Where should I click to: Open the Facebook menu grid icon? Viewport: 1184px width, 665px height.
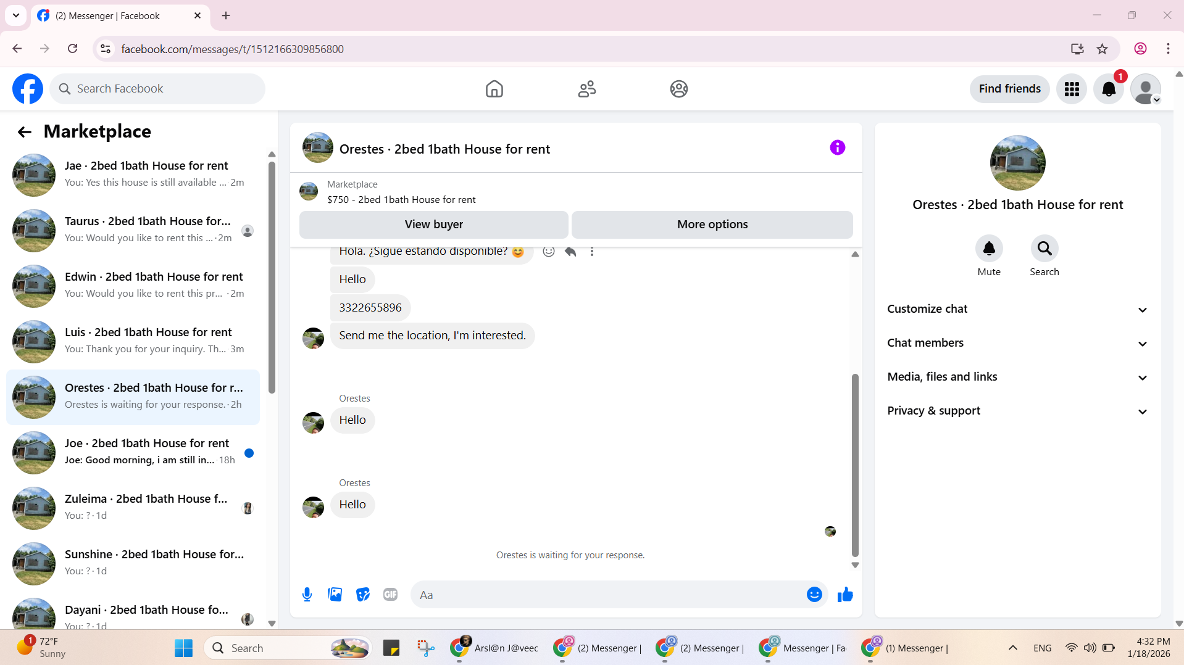coord(1072,89)
